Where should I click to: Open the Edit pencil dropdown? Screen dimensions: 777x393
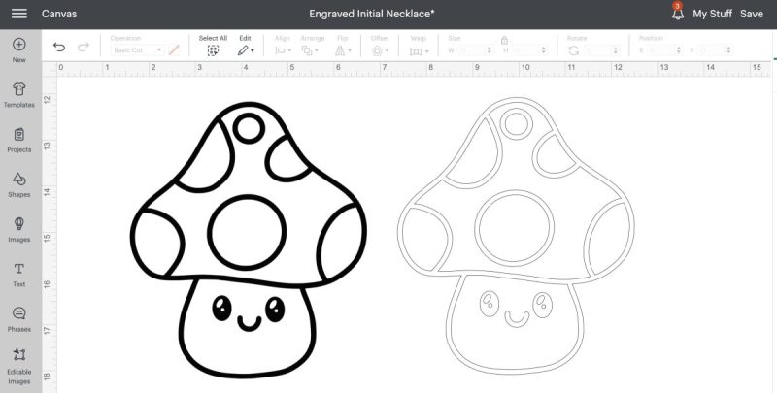point(246,50)
